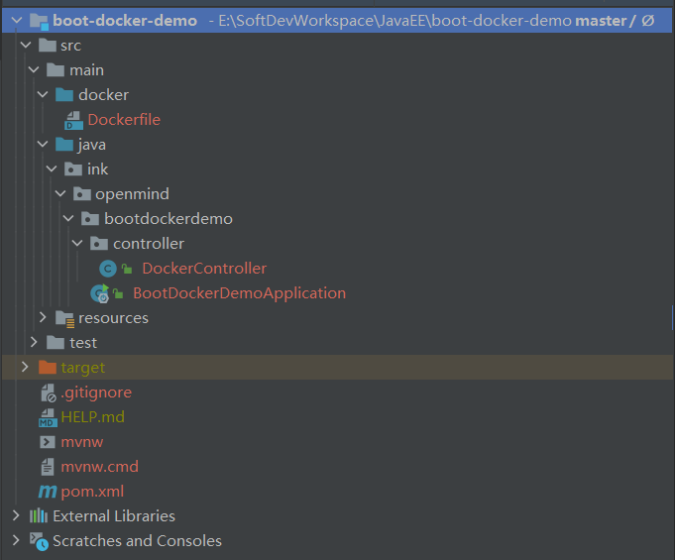
Task: Click the .gitignore file icon
Action: coord(47,392)
